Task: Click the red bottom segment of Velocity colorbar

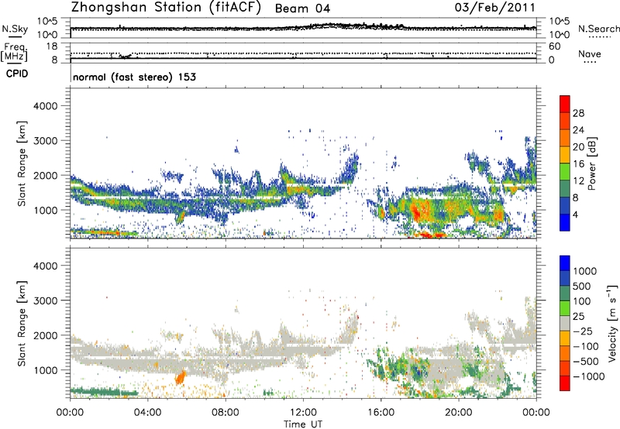Action: click(x=565, y=383)
